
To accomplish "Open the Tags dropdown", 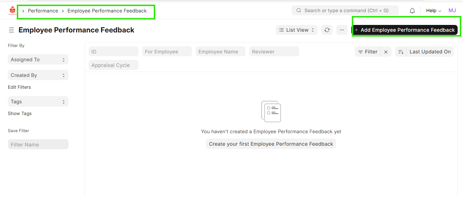I will coord(38,102).
